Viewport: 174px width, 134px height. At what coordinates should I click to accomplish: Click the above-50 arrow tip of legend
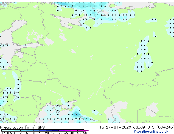[87, 130]
